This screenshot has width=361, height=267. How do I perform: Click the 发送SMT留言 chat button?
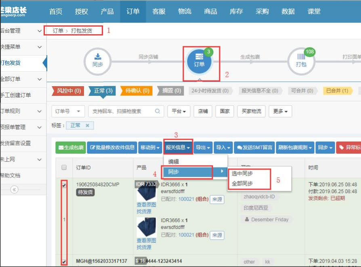[x=254, y=148]
